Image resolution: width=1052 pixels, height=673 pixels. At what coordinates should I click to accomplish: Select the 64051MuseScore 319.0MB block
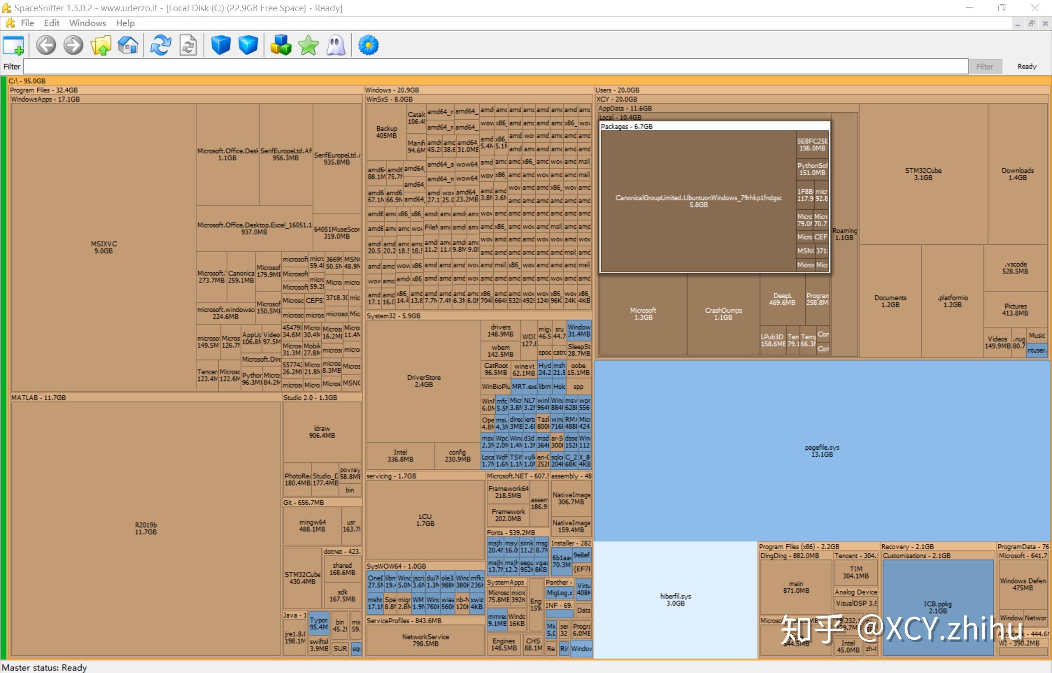pos(337,233)
